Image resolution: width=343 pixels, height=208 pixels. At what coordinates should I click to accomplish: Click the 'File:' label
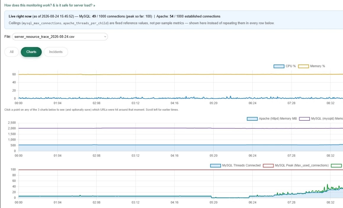8,37
